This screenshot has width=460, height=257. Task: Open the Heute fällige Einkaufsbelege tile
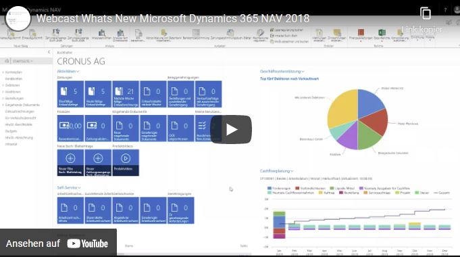point(98,94)
